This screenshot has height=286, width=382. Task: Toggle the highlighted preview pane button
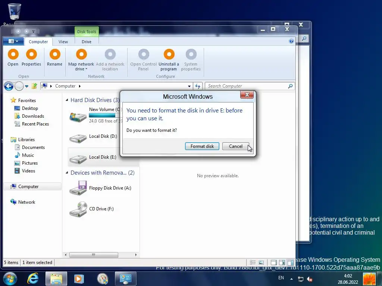click(290, 263)
